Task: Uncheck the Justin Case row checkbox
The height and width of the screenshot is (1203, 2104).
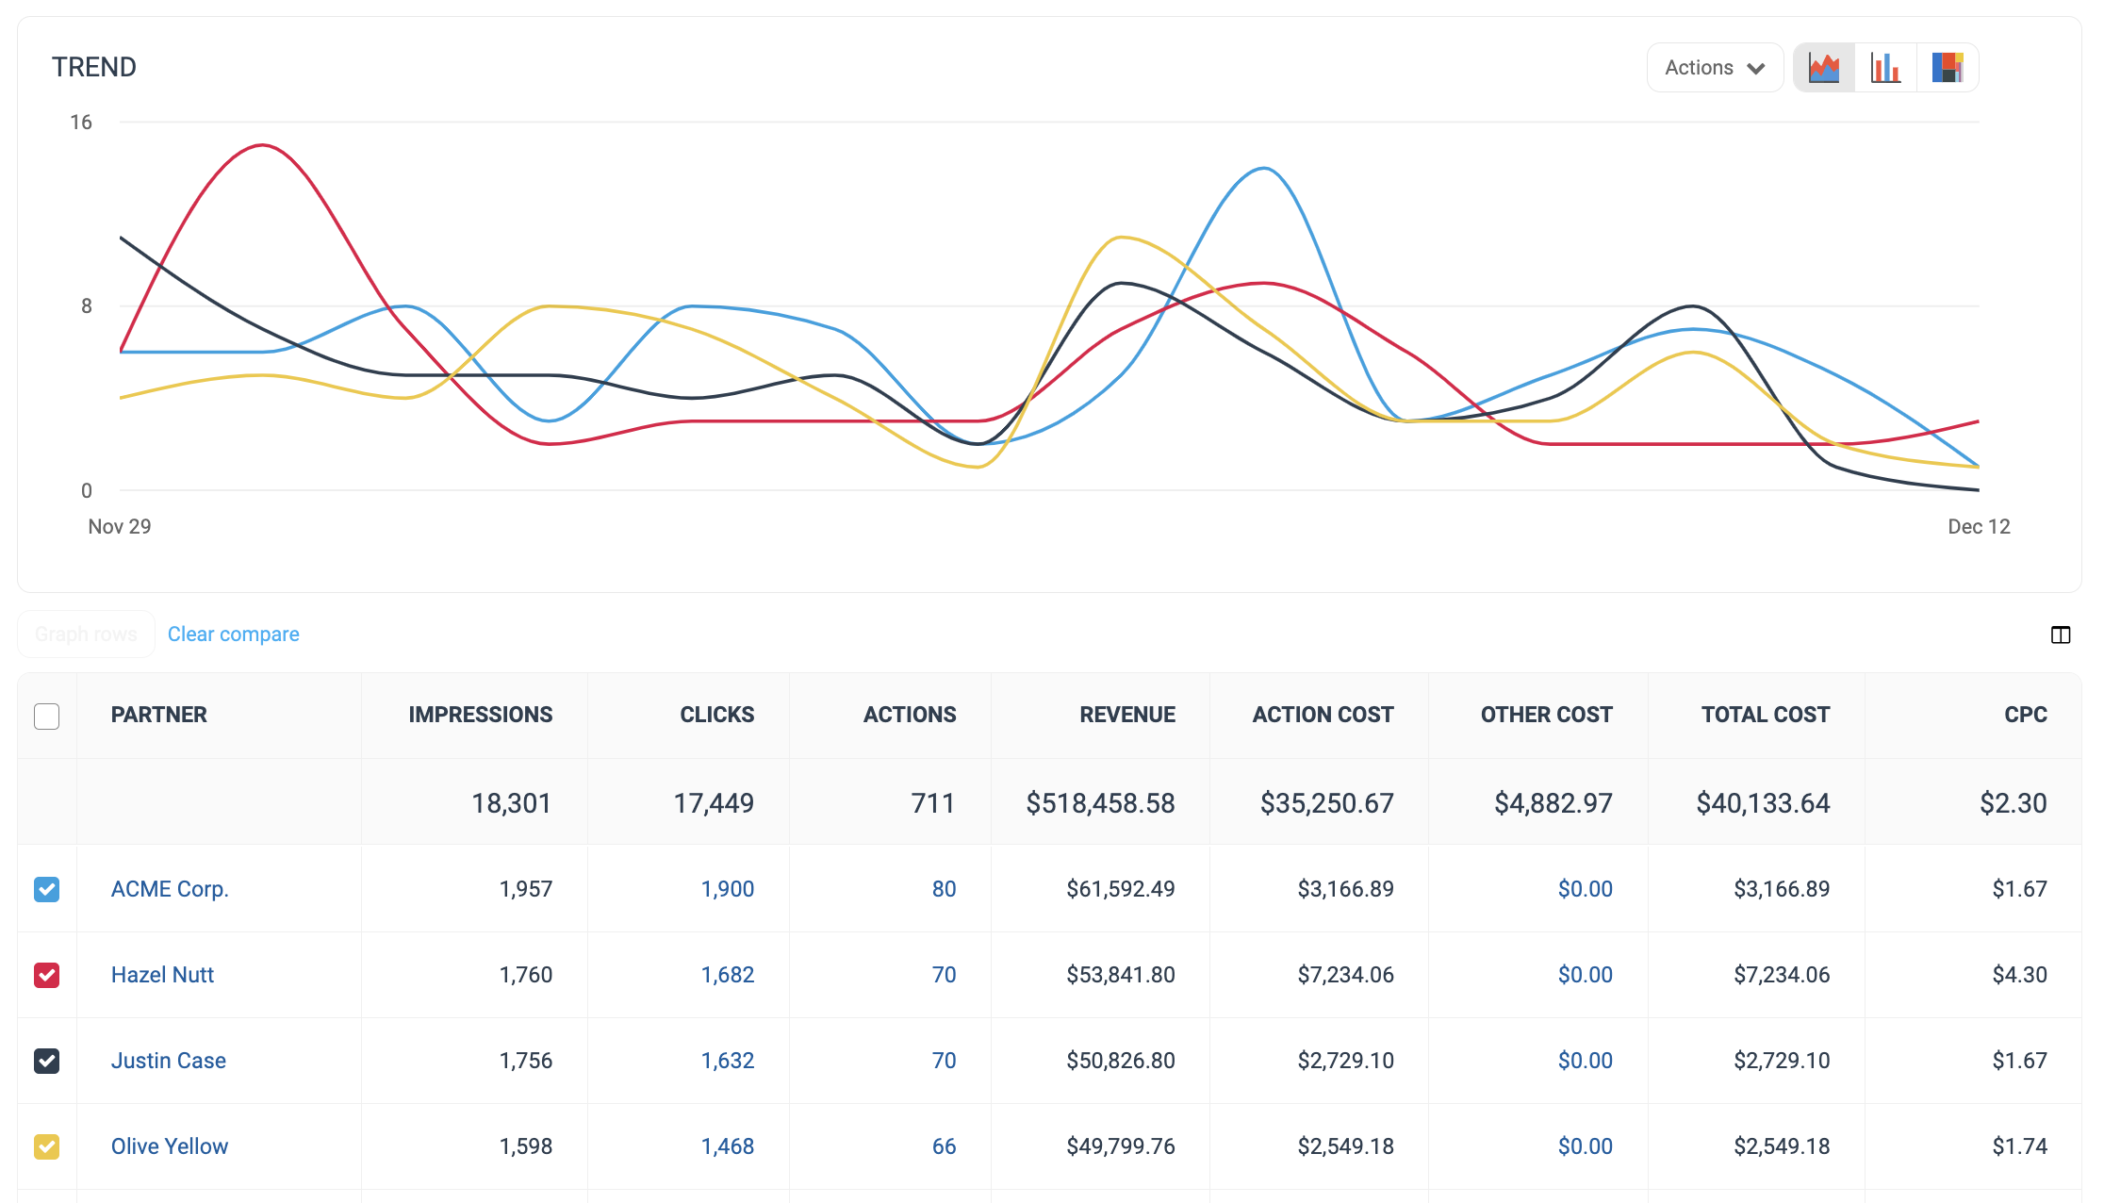Action: (x=47, y=1062)
